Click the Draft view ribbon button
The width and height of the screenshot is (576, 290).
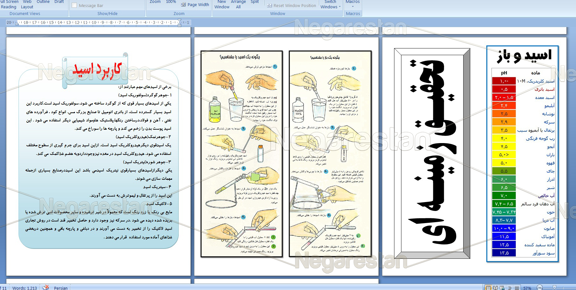(x=59, y=2)
